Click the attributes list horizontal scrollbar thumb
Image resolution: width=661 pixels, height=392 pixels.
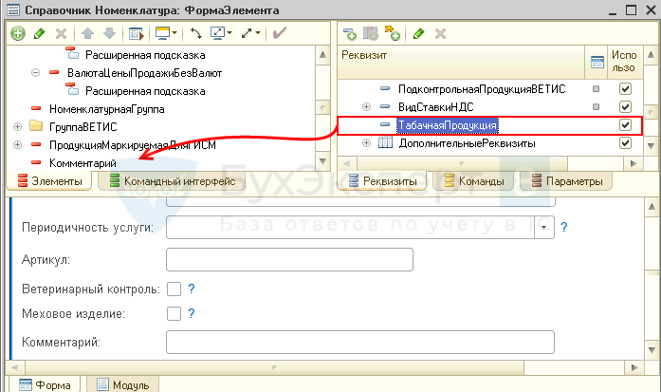(463, 163)
